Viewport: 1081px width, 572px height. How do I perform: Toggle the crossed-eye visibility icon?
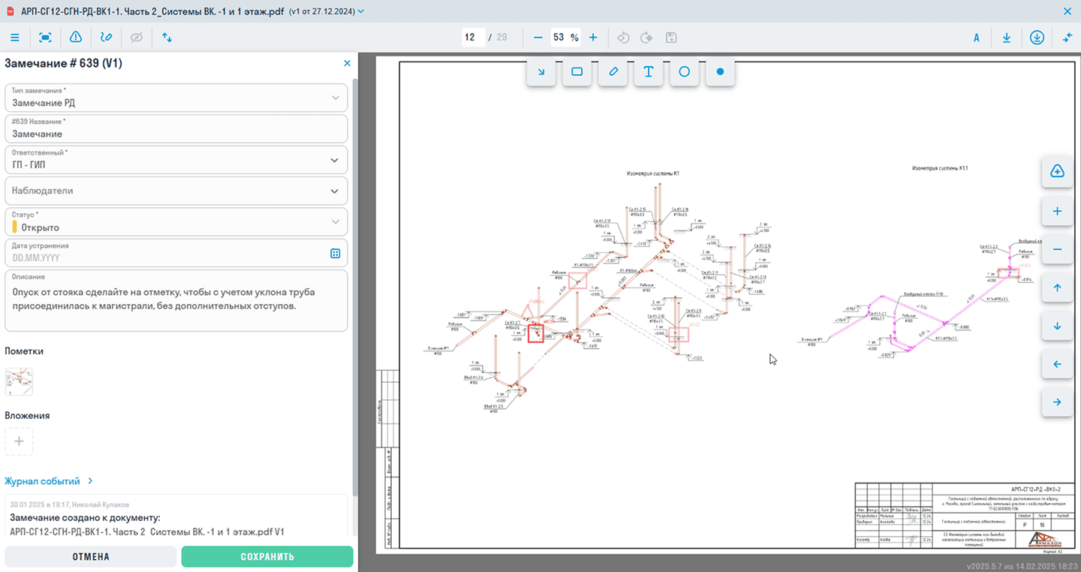click(x=136, y=38)
